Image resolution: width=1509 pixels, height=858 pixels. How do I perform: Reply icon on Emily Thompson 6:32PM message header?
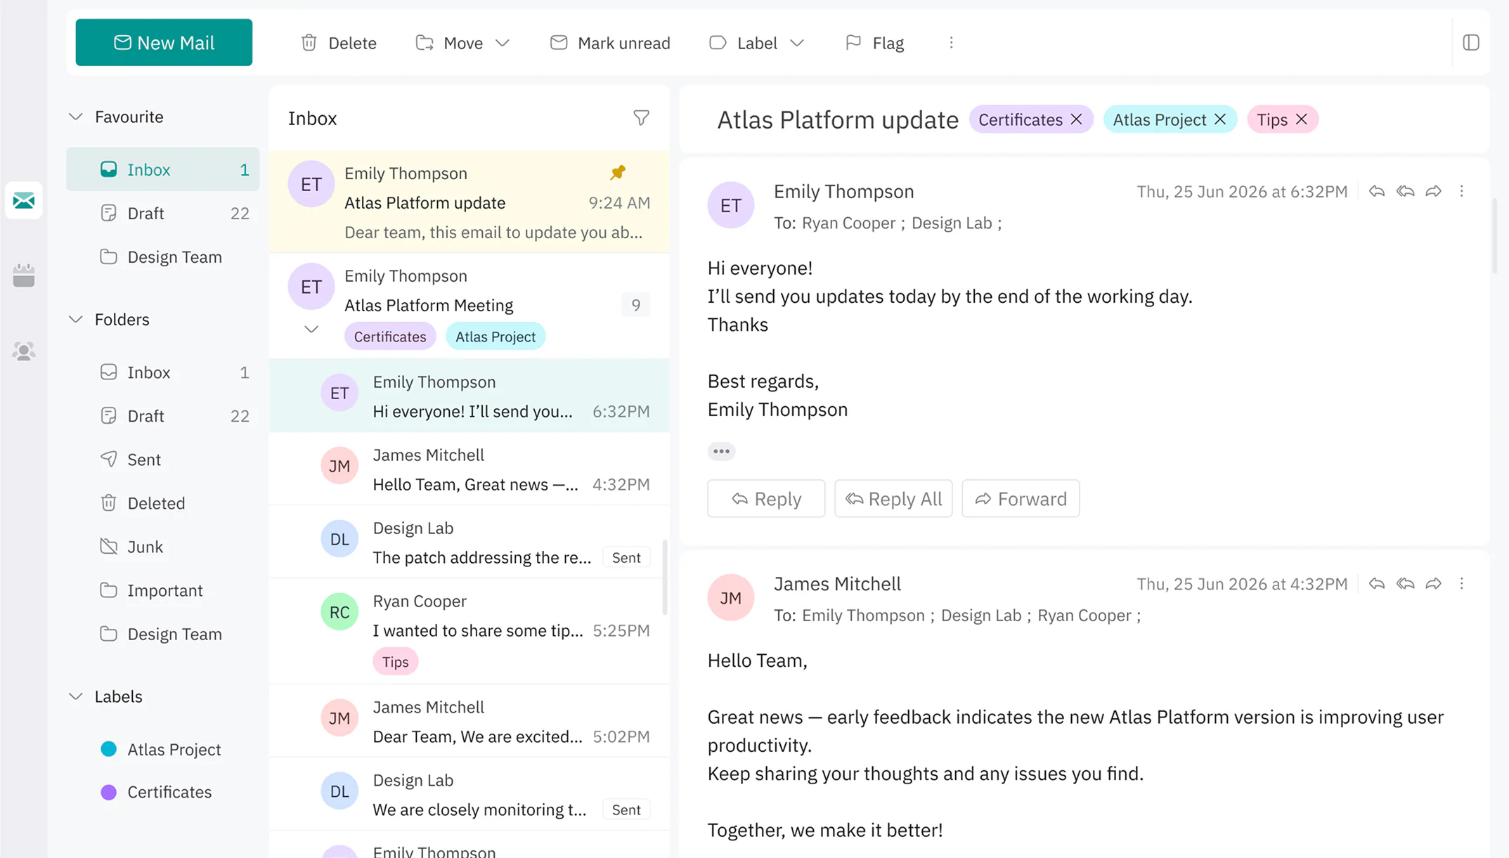tap(1377, 191)
